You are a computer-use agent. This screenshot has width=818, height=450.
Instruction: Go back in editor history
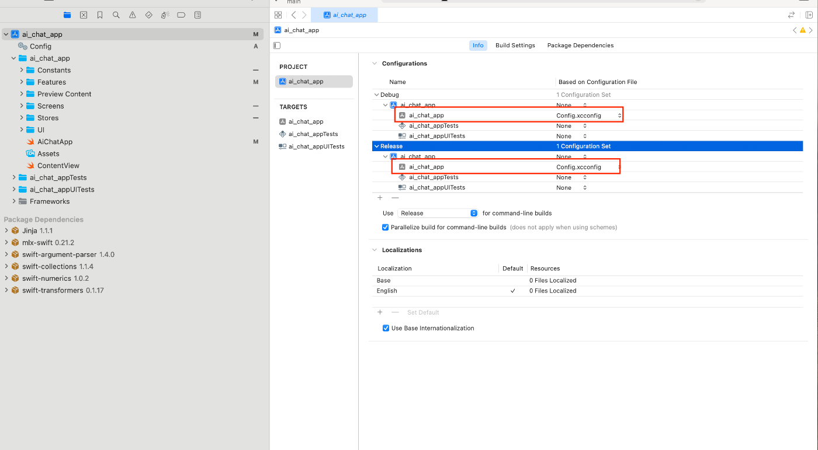[x=293, y=15]
